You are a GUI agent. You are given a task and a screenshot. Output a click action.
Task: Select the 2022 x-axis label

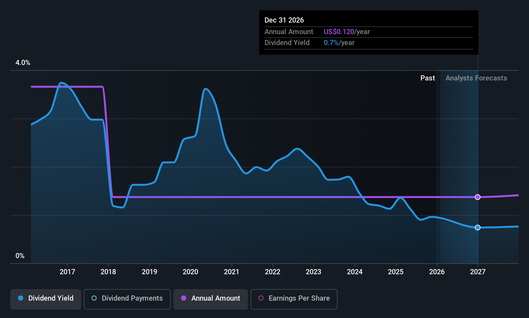tap(273, 272)
